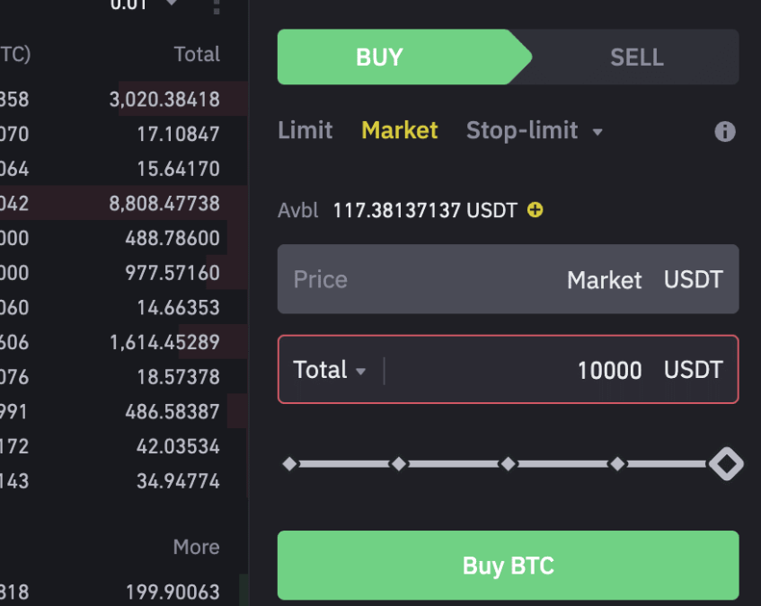This screenshot has width=761, height=606.
Task: Open the Total unit dropdown
Action: [329, 370]
